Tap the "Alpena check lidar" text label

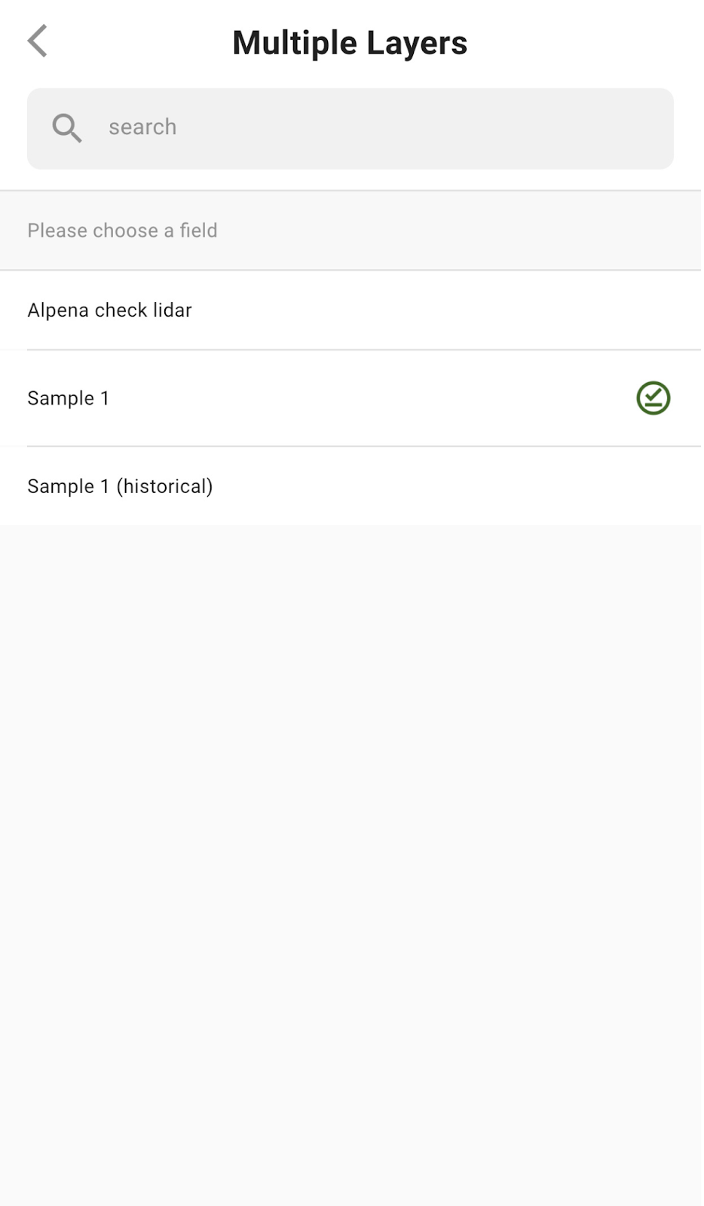click(x=109, y=310)
